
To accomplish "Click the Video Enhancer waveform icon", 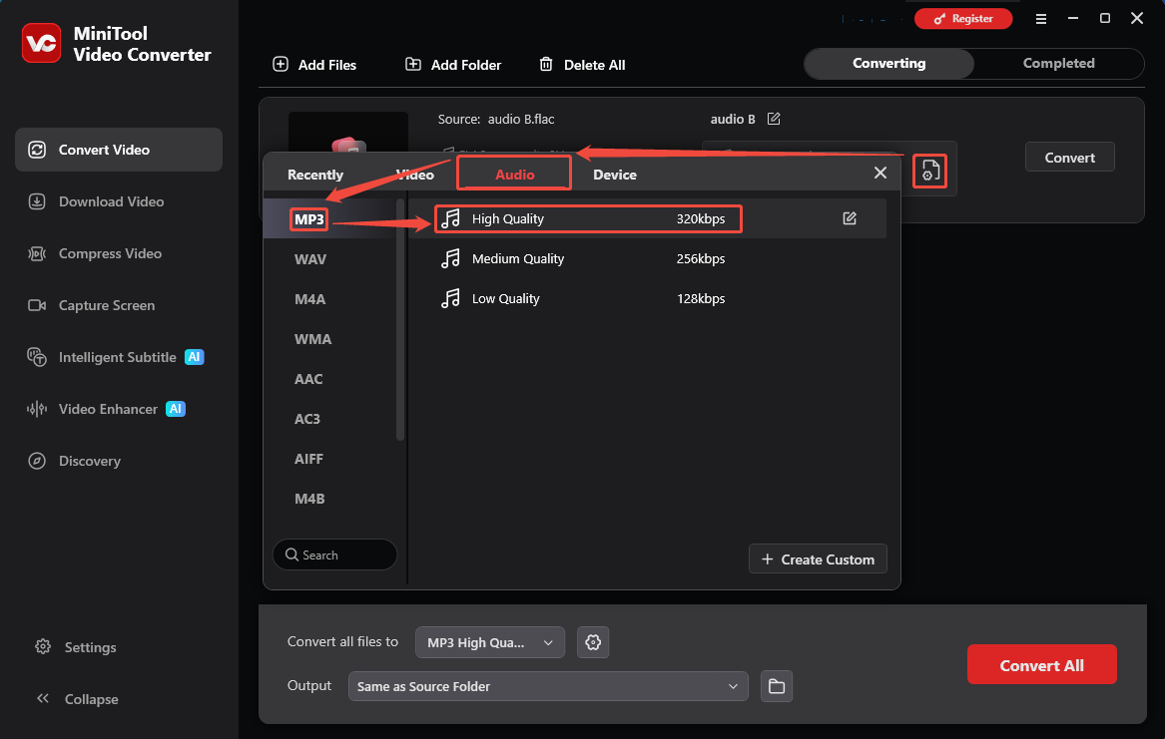I will [x=36, y=409].
